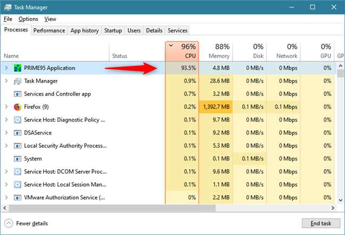Click the DSAService process icon
The width and height of the screenshot is (345, 235).
point(18,133)
